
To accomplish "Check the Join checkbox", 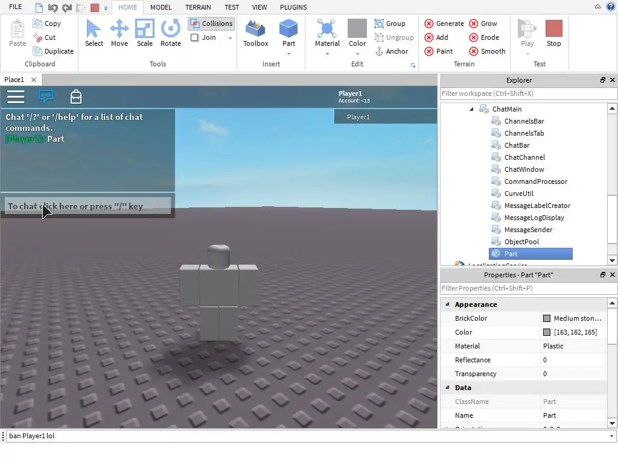I will 195,37.
